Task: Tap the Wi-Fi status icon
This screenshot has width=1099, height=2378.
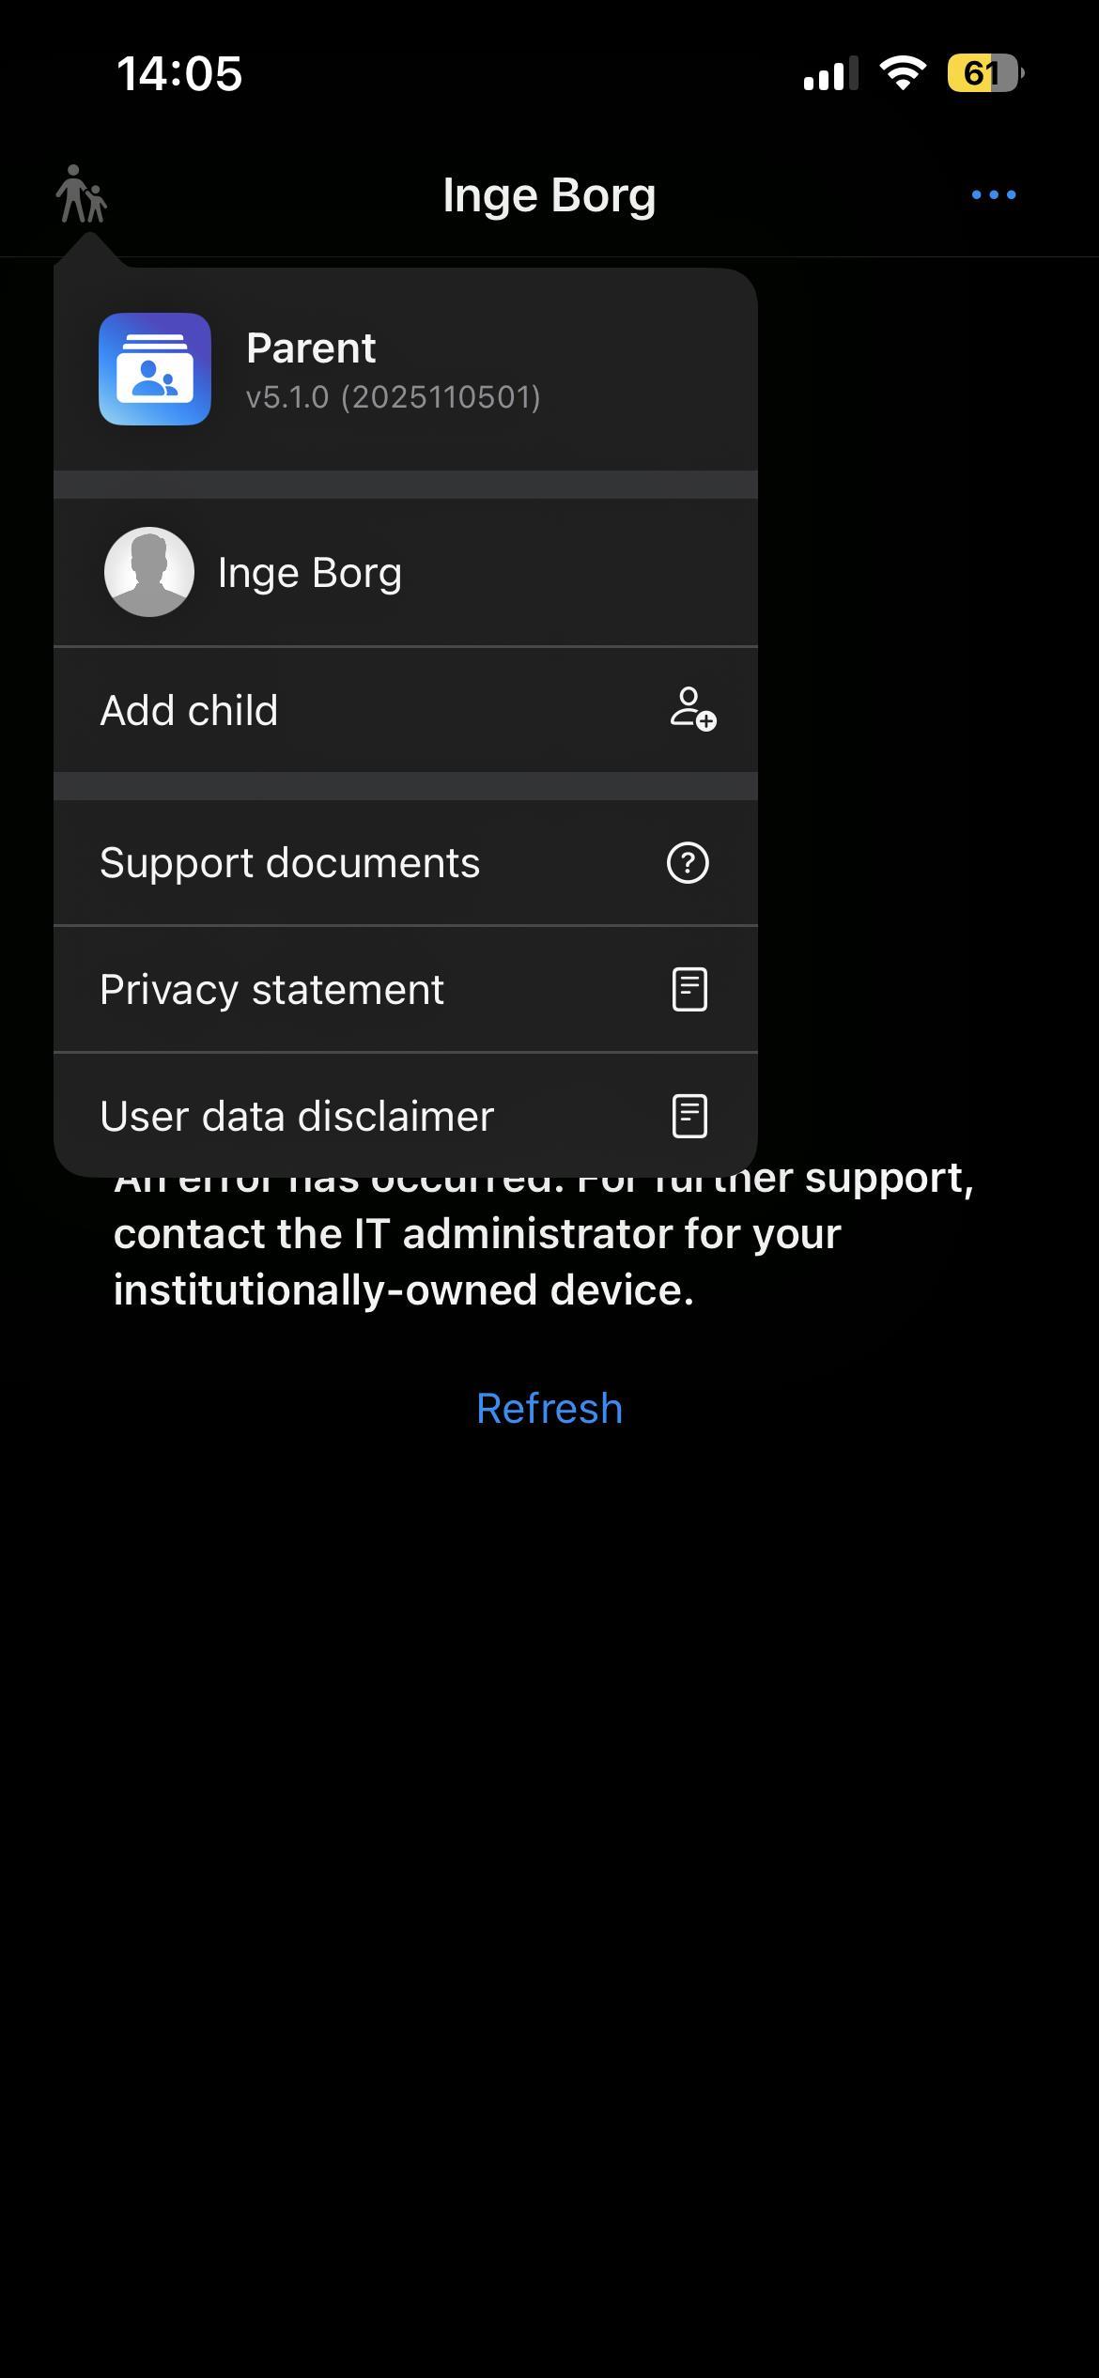Action: 903,72
